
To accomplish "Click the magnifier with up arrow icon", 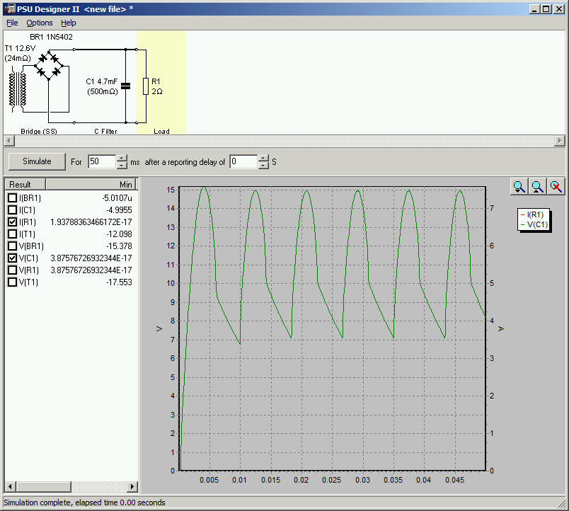I will [x=537, y=187].
